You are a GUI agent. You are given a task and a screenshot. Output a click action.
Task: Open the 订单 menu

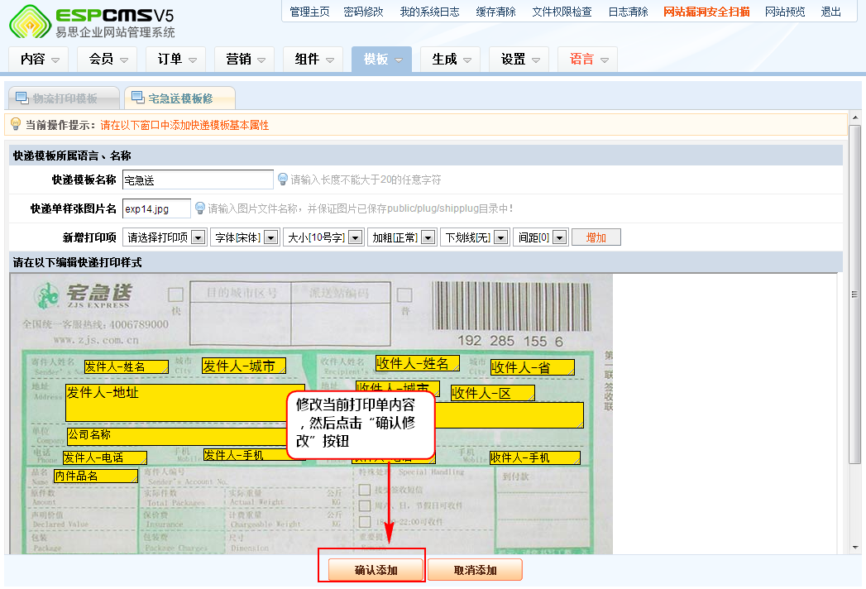tap(175, 59)
